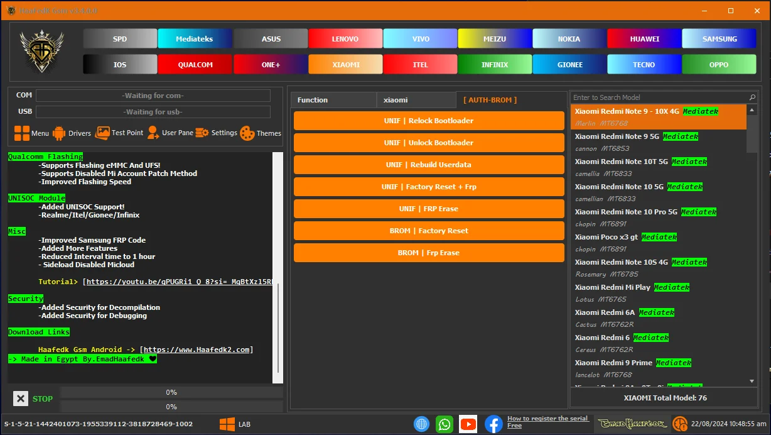Viewport: 771px width, 435px height.
Task: Switch to the xiaomi tab
Action: (416, 100)
